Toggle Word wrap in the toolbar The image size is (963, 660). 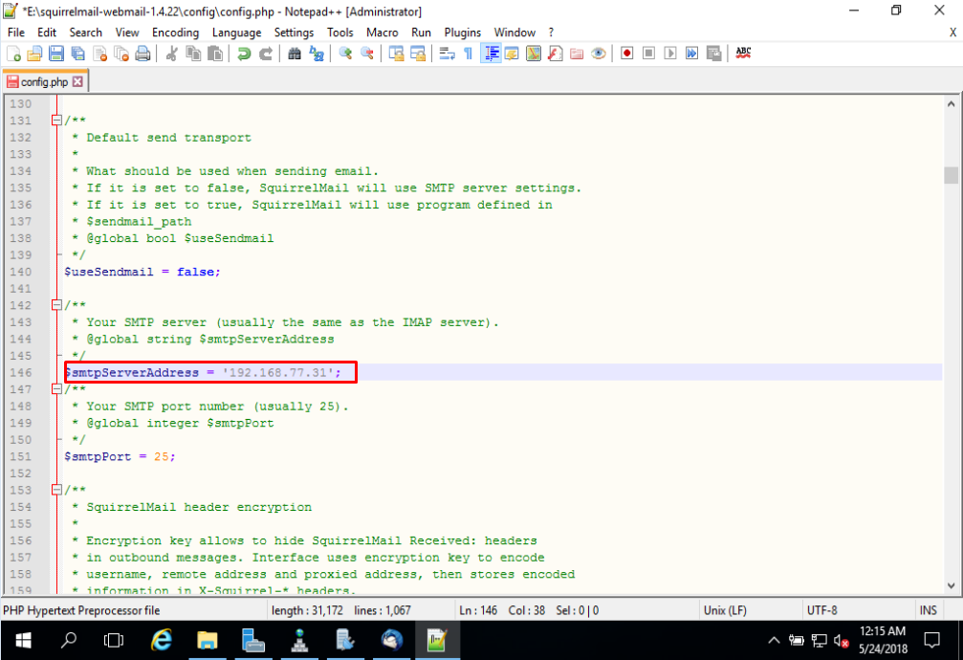tap(448, 55)
